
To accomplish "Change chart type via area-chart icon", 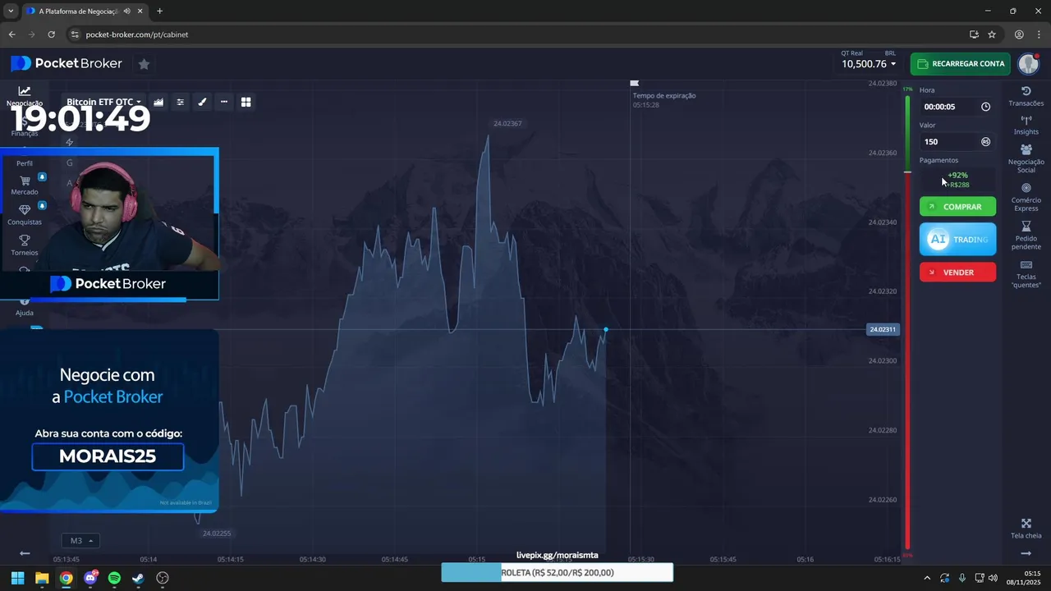I will pyautogui.click(x=158, y=102).
